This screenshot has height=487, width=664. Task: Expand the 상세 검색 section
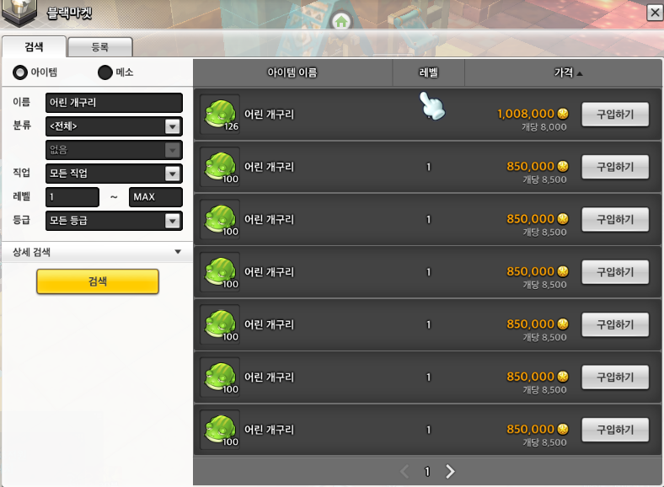pos(98,252)
